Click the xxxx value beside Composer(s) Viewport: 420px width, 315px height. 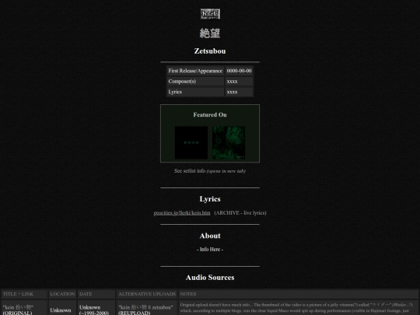(x=239, y=81)
